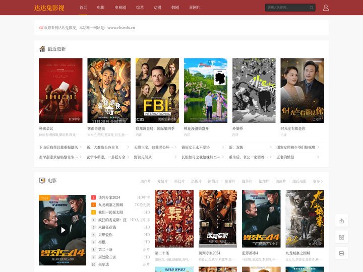Open the 雾都奇遇夜 poster
The height and width of the screenshot is (272, 363).
pos(109,91)
